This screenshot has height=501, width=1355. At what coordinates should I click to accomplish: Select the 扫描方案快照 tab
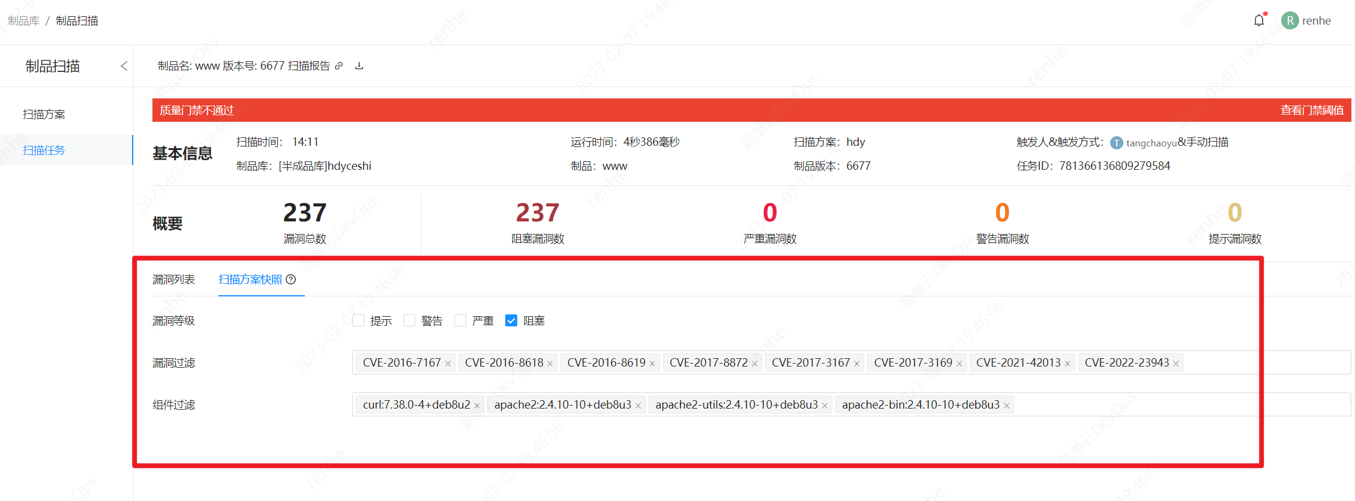(250, 280)
